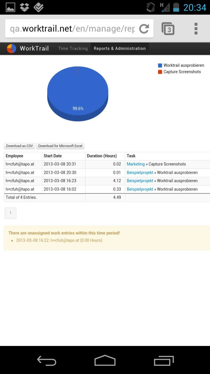Image resolution: width=210 pixels, height=374 pixels.
Task: Tap the screen rotation status icon
Action: point(151,7)
